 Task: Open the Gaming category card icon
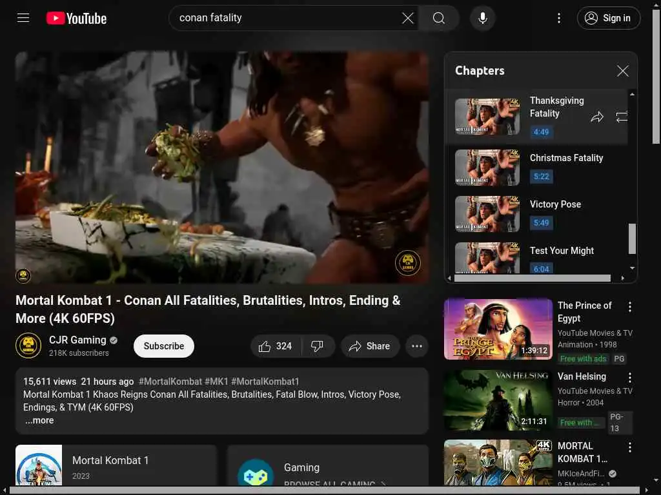(256, 474)
